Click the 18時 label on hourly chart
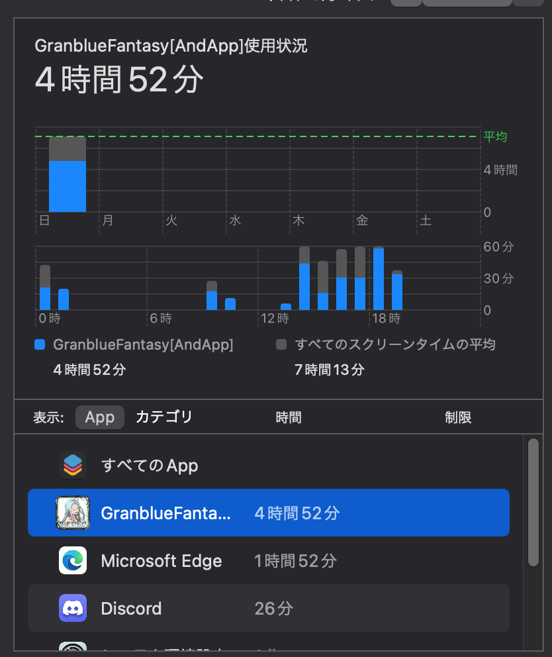 386,319
